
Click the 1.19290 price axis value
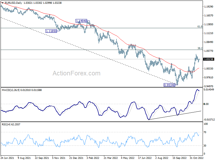tap(209, 6)
